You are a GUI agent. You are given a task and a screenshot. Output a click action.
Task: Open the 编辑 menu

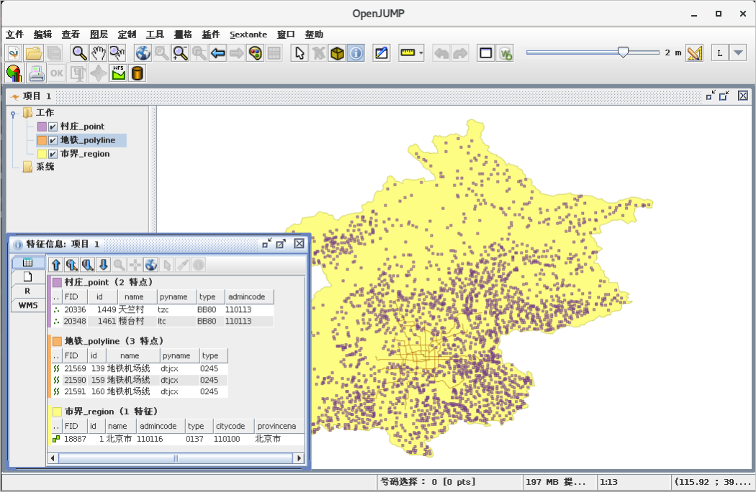click(x=43, y=35)
